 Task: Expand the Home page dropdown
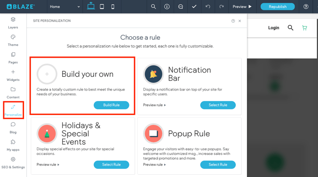coord(65,6)
